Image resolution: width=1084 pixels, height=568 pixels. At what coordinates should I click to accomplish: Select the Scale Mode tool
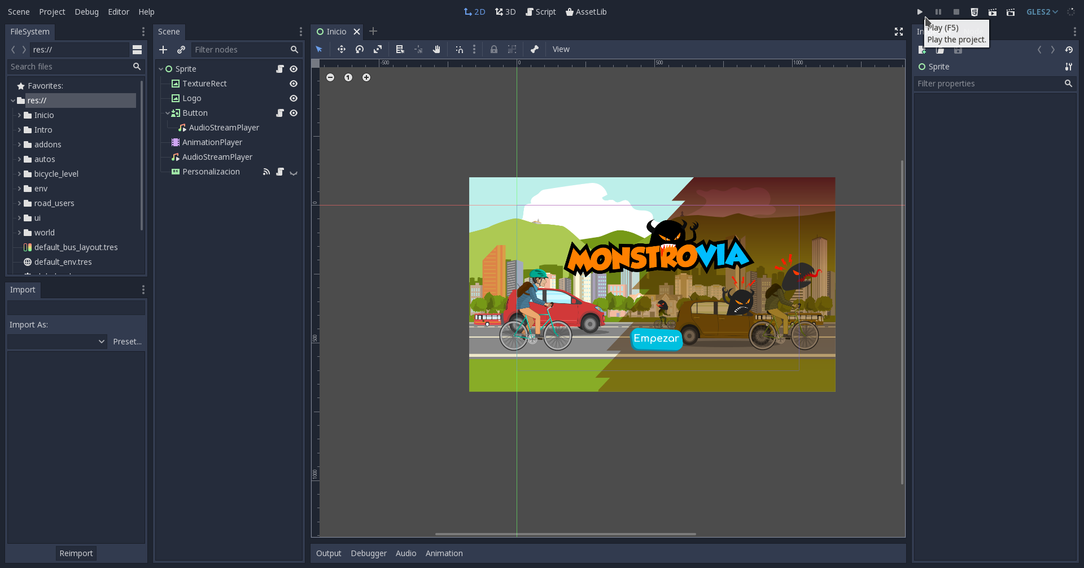[x=378, y=49]
